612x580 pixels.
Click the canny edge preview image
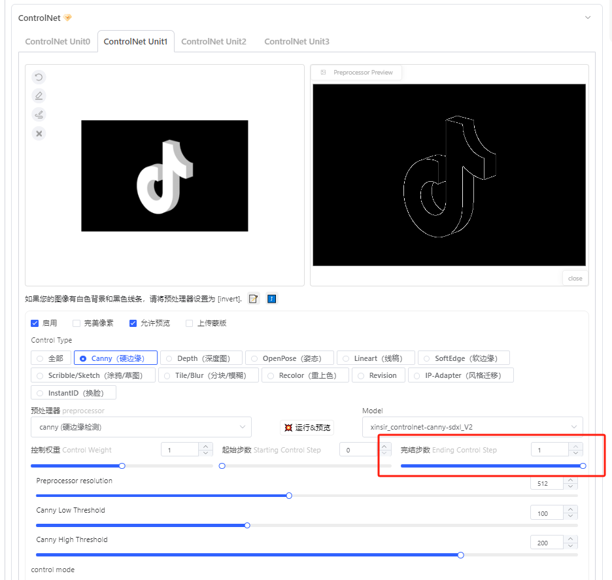(449, 175)
